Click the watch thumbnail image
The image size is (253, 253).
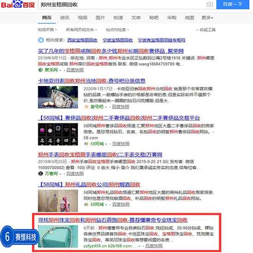(58, 97)
